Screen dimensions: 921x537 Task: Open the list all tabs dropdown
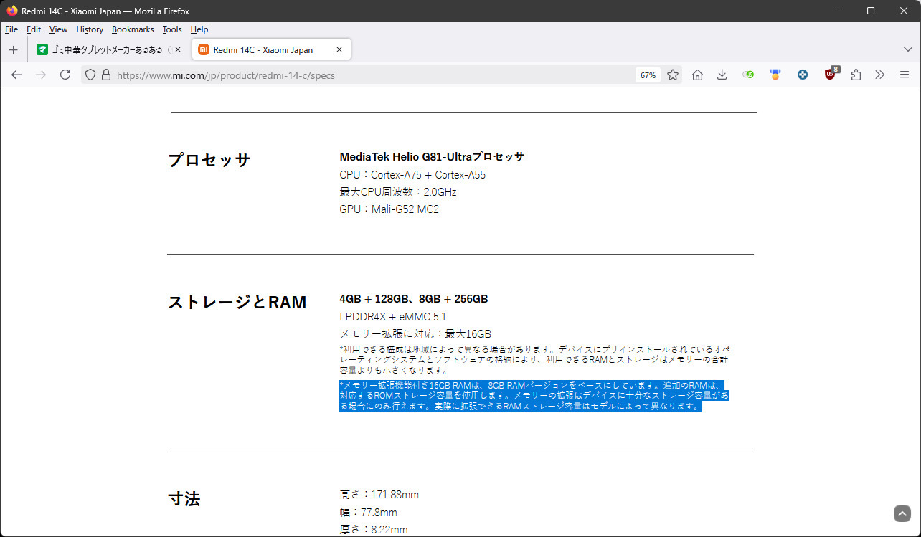click(907, 49)
